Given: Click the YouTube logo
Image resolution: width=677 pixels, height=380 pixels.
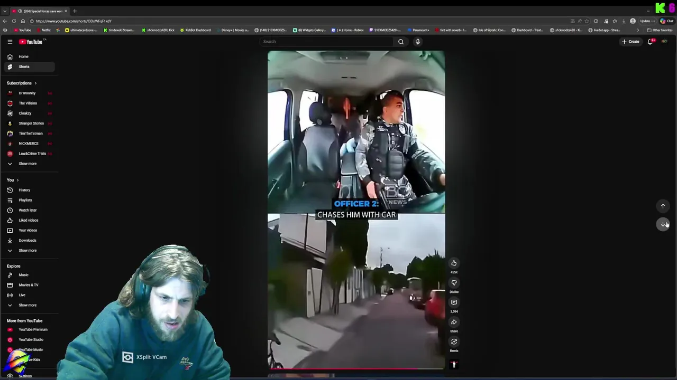Looking at the screenshot, I should 31,42.
